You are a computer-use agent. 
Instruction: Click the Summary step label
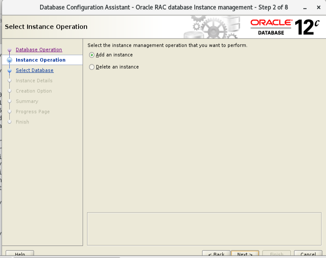click(x=27, y=101)
